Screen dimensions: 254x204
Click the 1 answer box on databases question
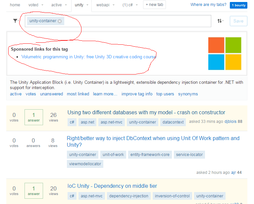click(x=34, y=117)
